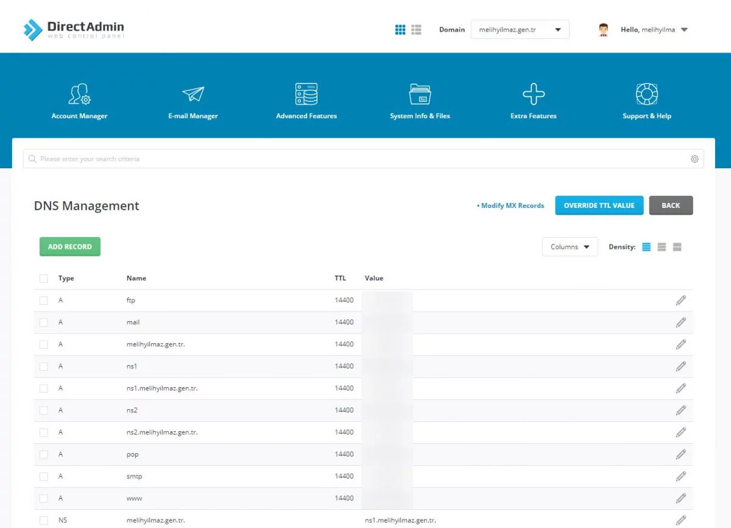Focus the search criteria input field

tap(363, 159)
